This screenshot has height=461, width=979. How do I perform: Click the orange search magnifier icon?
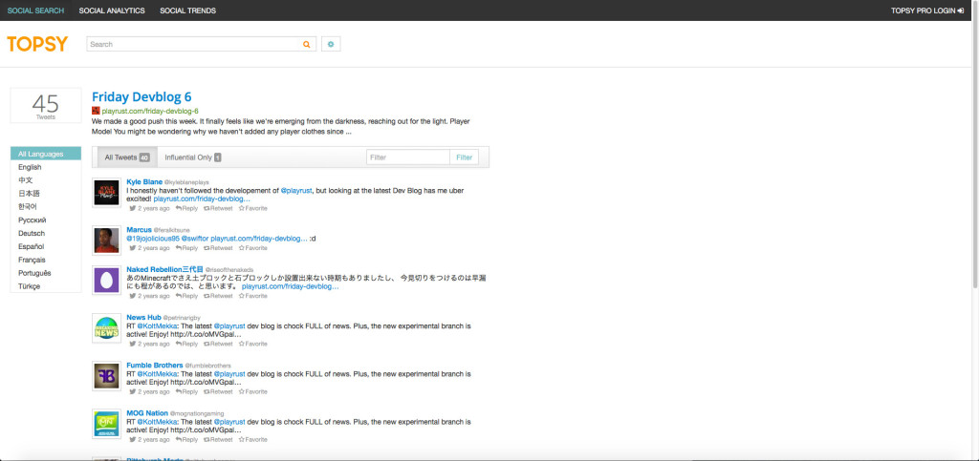(x=307, y=44)
